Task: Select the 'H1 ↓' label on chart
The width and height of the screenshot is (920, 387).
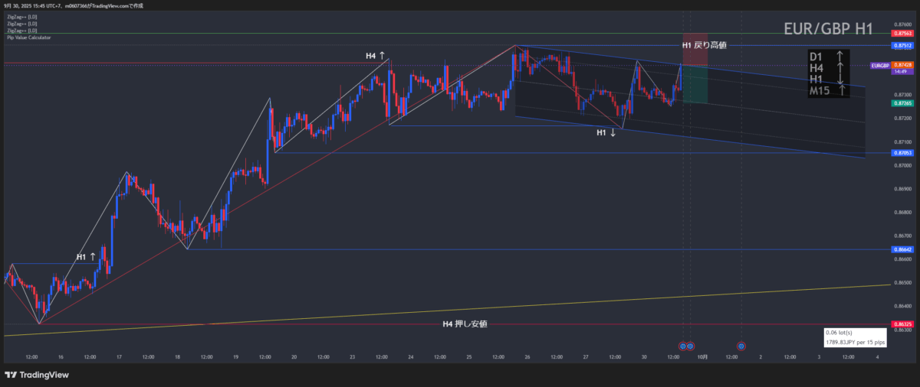Action: 607,132
